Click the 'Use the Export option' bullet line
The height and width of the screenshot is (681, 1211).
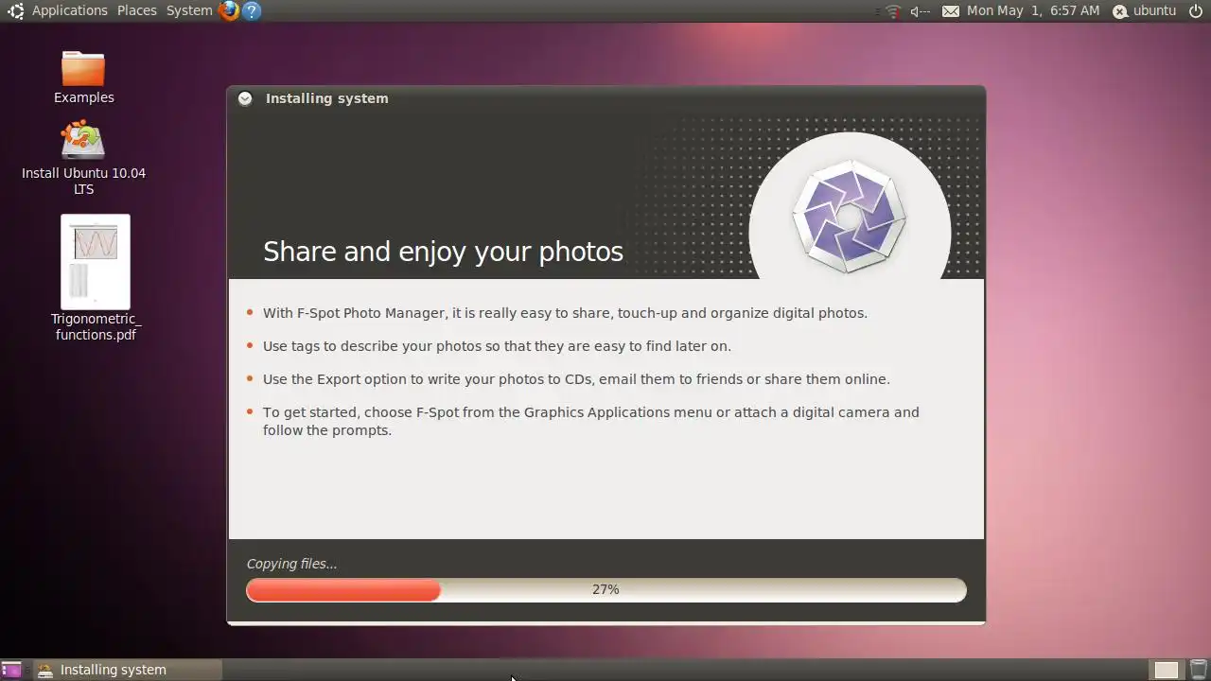click(x=576, y=379)
